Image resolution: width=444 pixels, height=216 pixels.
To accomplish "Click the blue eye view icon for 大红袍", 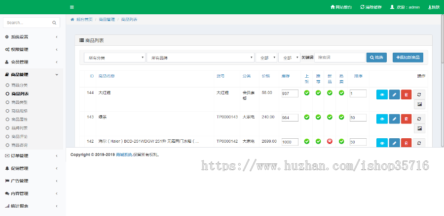I will click(382, 94).
